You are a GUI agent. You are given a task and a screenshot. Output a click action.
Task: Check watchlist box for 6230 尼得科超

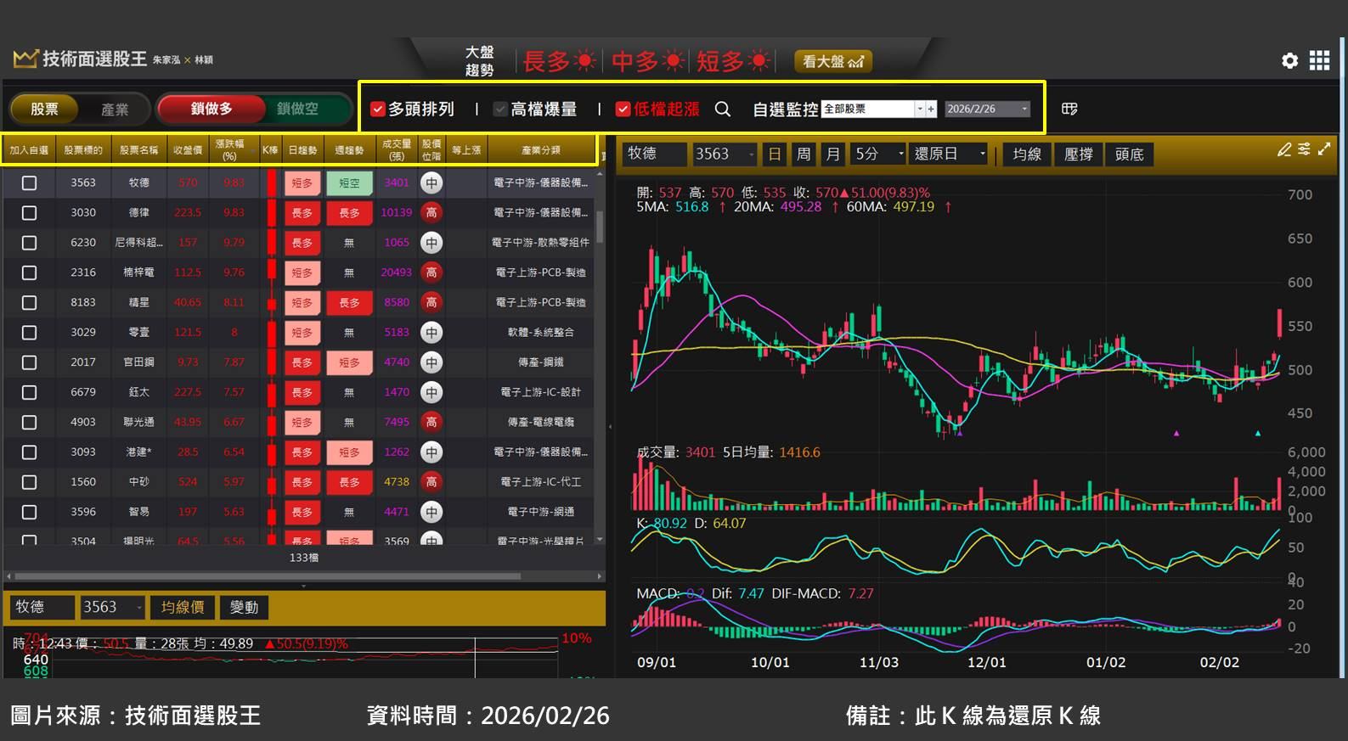[x=29, y=243]
